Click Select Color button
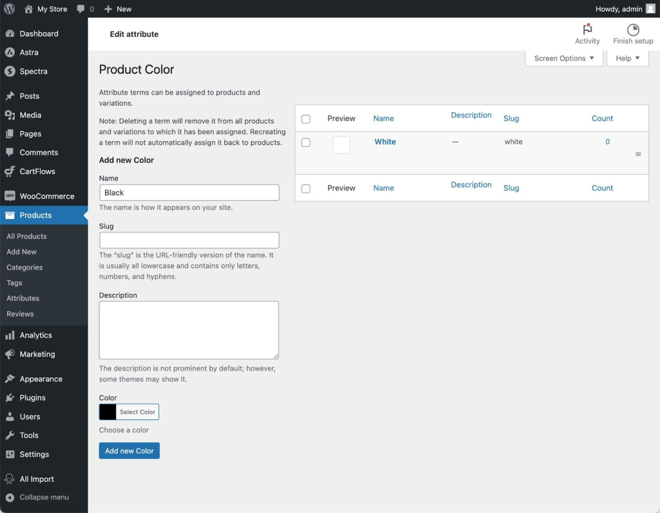The width and height of the screenshot is (660, 513). pos(137,412)
